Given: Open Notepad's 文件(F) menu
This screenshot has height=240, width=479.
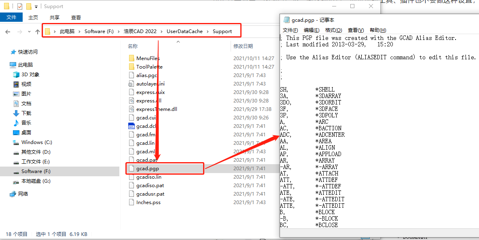Looking at the screenshot, I should pos(290,30).
